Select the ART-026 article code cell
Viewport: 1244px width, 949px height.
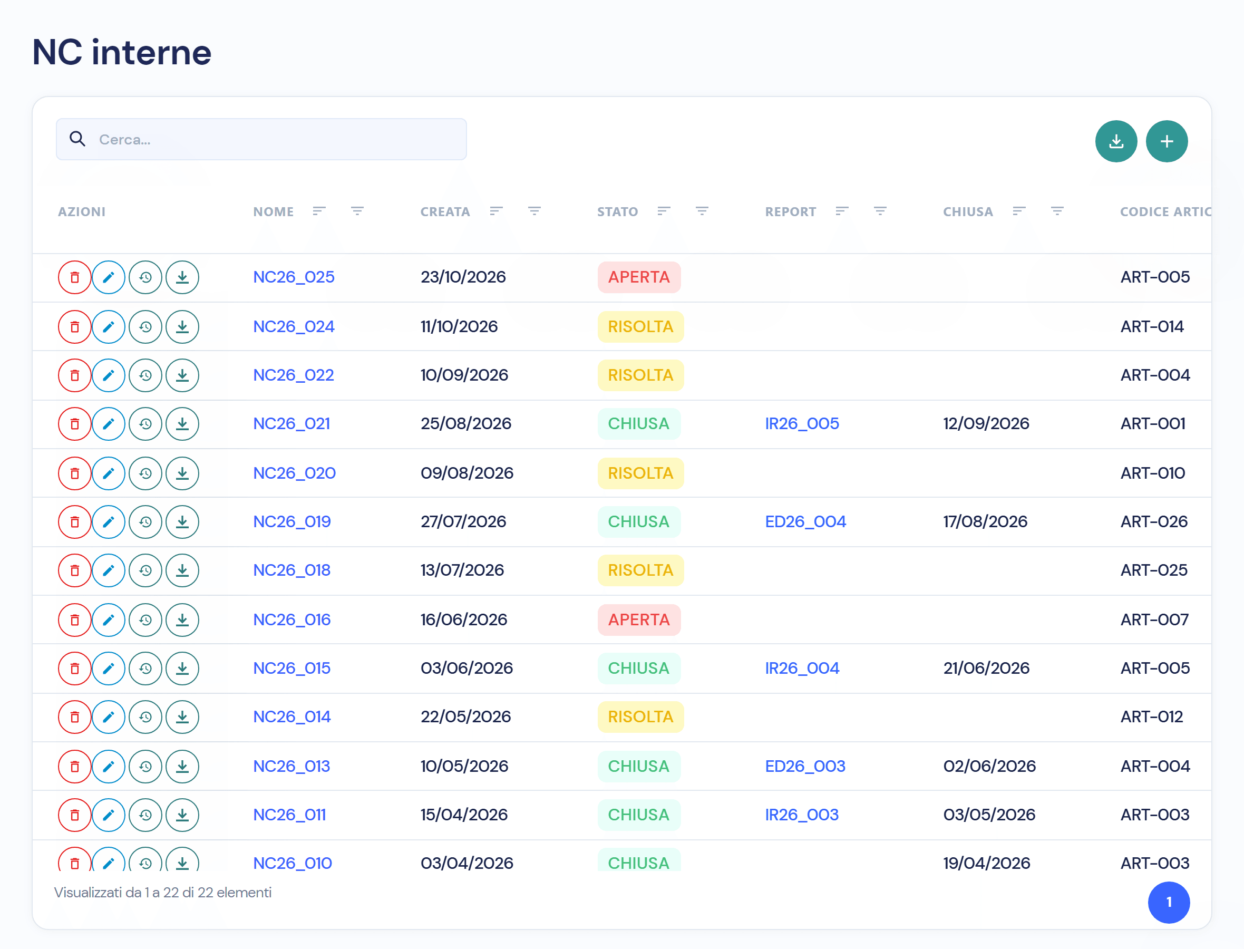click(1154, 522)
